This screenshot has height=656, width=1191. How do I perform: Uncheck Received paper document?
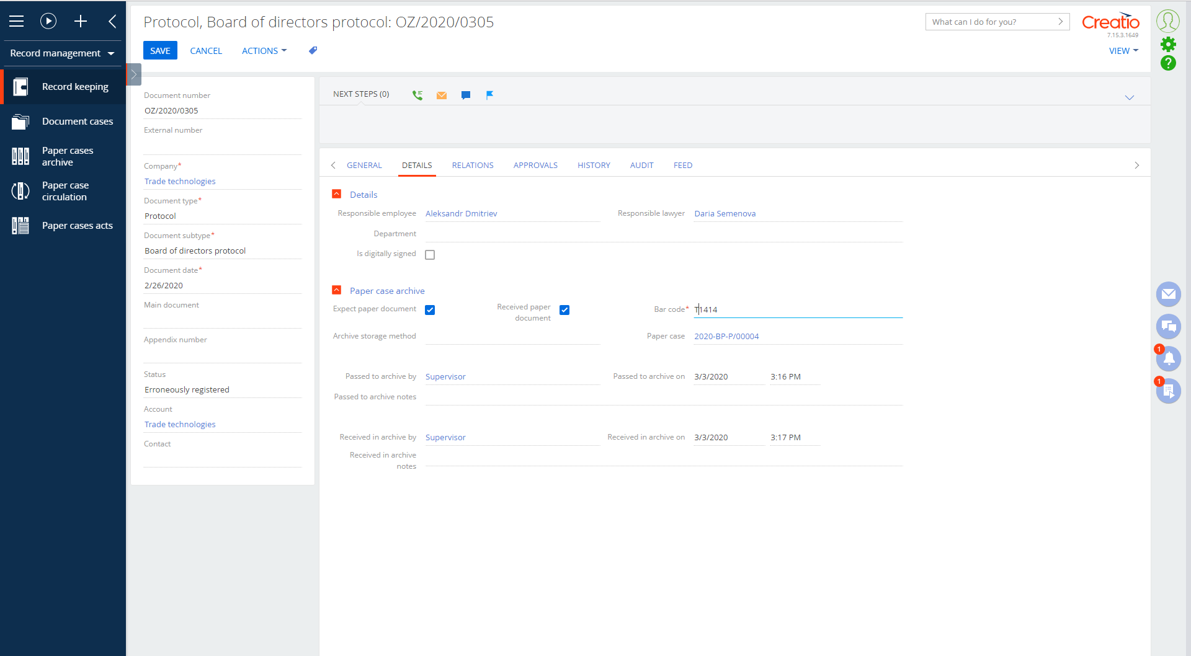click(x=564, y=309)
